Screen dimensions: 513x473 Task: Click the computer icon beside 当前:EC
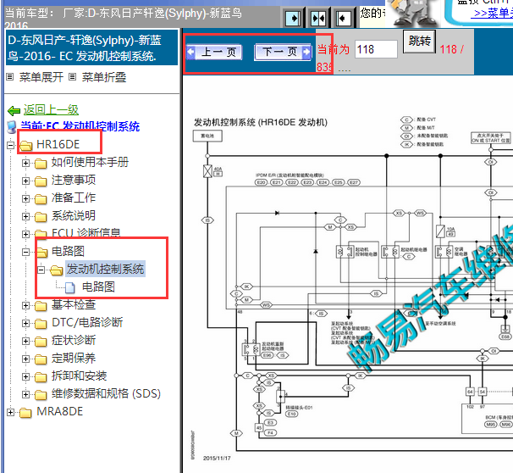coord(12,127)
